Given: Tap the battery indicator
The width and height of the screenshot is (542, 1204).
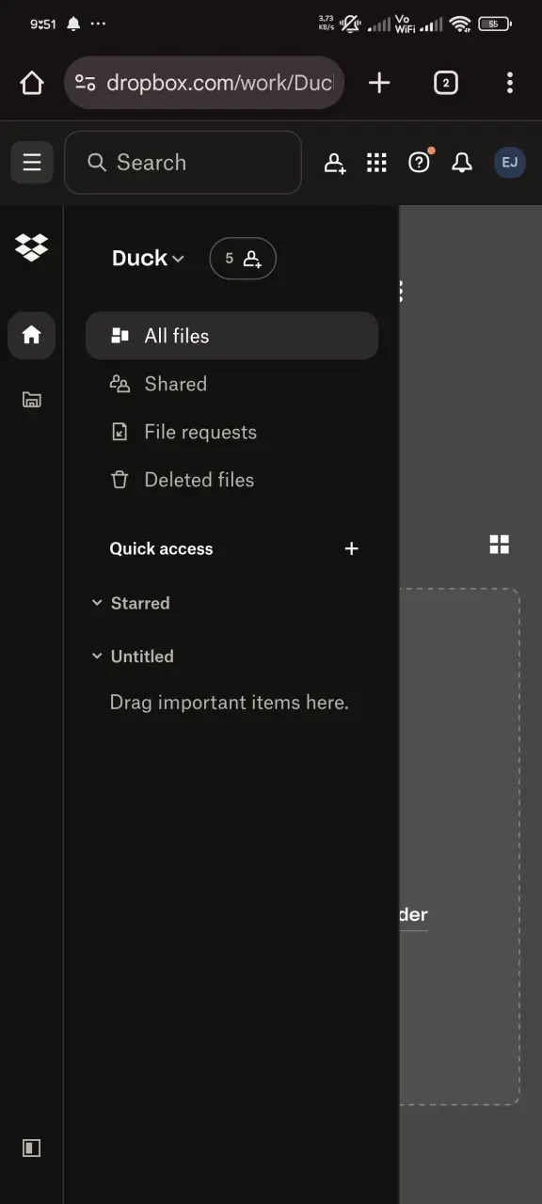Looking at the screenshot, I should pyautogui.click(x=495, y=24).
